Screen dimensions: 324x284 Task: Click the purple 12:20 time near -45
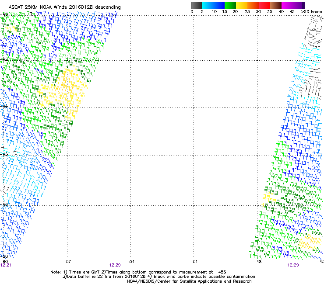click(x=293, y=265)
